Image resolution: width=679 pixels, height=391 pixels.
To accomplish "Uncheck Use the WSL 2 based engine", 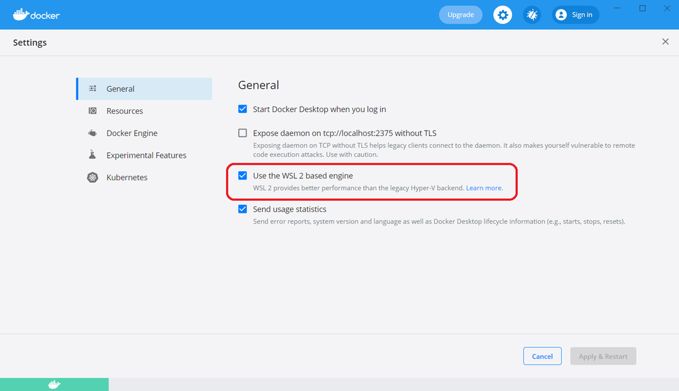I will [243, 176].
